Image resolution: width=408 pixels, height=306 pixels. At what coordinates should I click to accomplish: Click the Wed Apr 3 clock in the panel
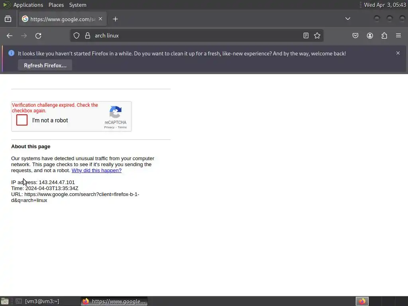384,5
